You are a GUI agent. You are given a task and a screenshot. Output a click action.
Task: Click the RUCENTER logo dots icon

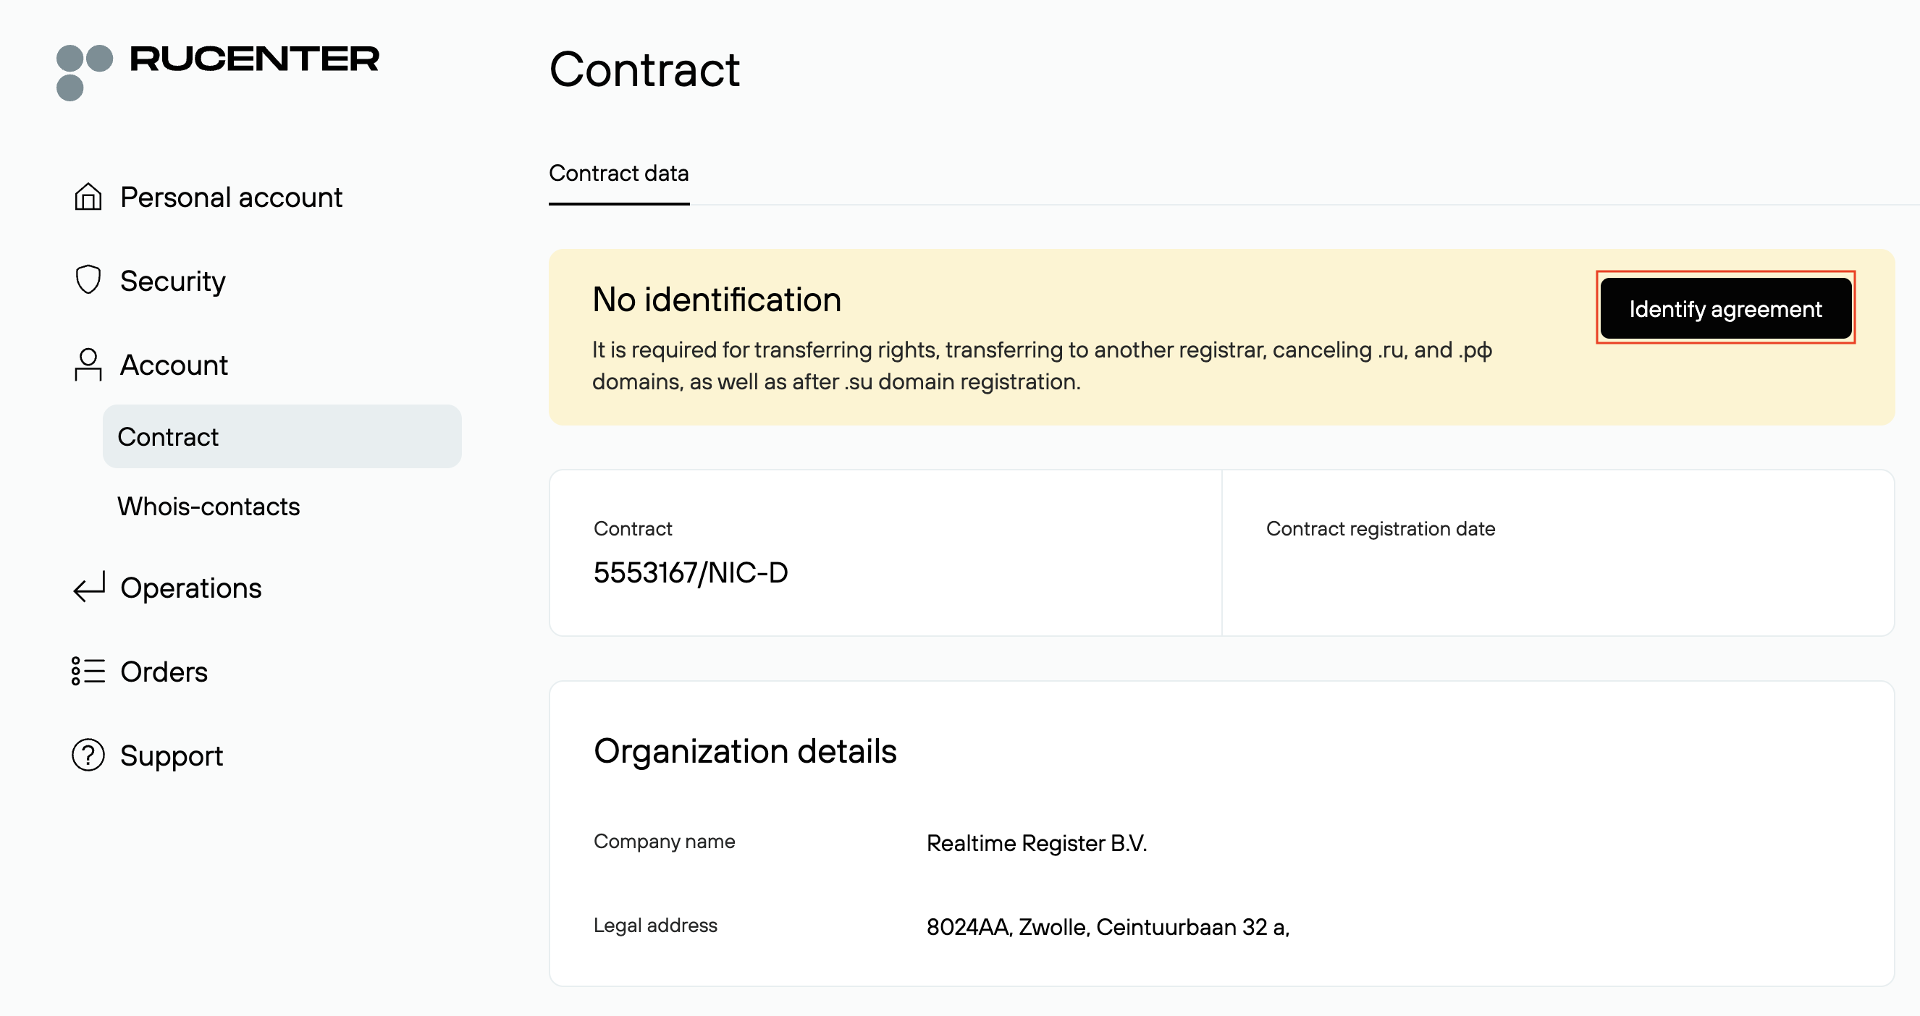tap(83, 72)
